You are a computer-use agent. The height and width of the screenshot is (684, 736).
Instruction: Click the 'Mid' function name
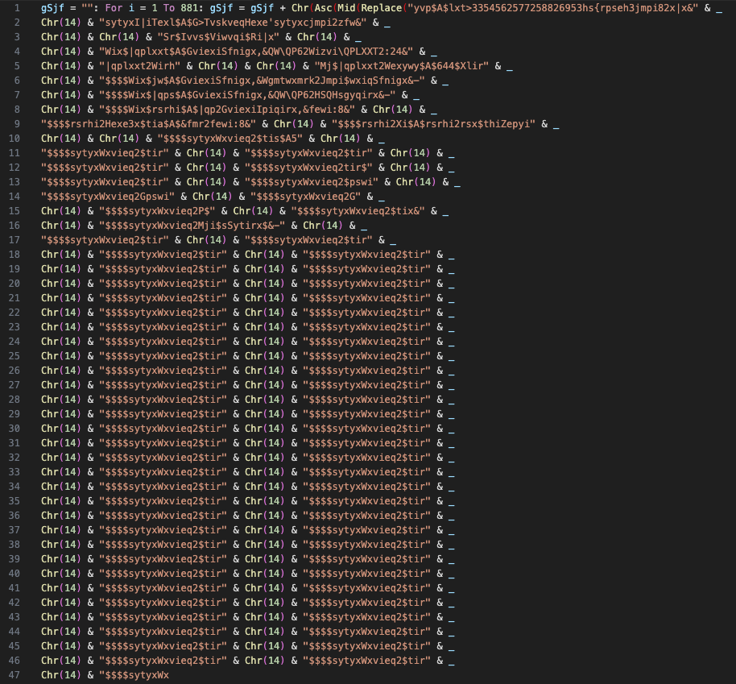point(346,8)
